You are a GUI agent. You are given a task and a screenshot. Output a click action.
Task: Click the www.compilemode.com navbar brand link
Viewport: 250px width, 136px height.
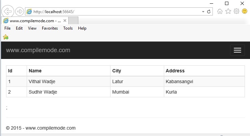click(x=38, y=50)
